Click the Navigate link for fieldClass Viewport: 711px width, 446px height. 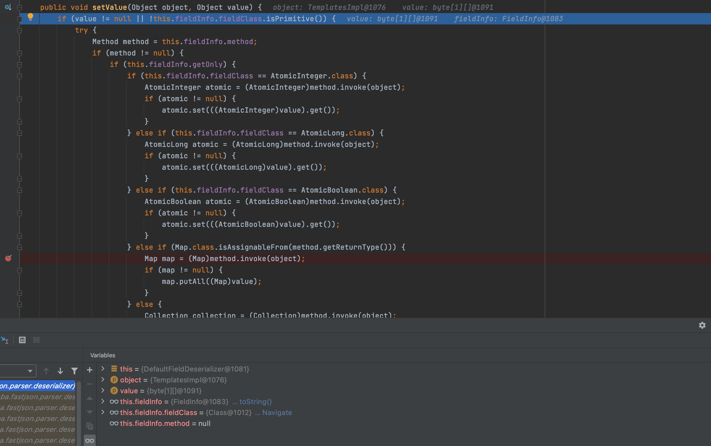[277, 412]
